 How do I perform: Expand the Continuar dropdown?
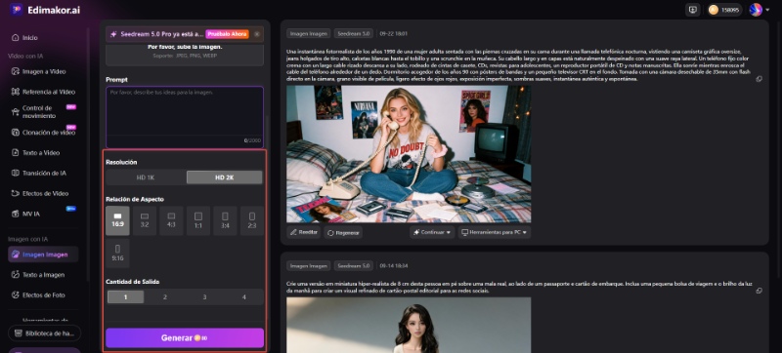point(432,232)
